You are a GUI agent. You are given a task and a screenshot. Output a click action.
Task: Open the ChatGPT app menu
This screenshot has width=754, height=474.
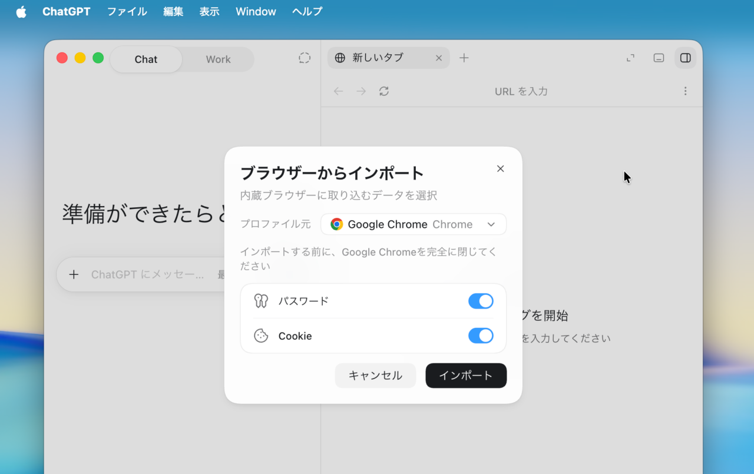click(67, 12)
